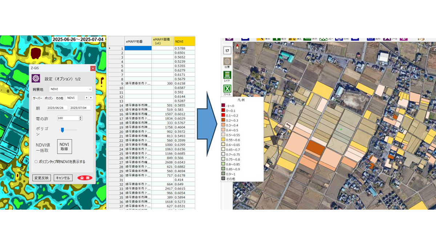Click NDVI value 0.5788
The width and height of the screenshot is (436, 245).
pos(184,48)
